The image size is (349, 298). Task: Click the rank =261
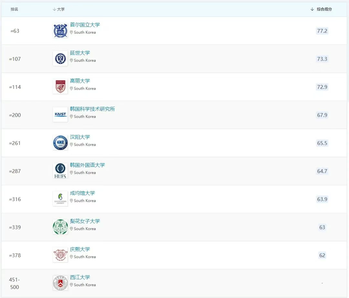(15, 143)
